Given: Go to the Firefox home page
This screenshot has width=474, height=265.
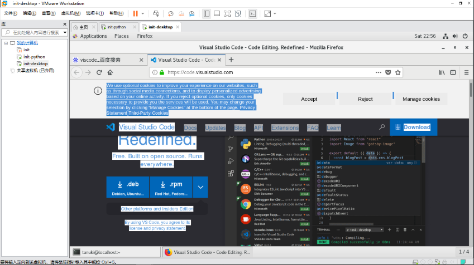Looking at the screenshot, I should (x=110, y=72).
